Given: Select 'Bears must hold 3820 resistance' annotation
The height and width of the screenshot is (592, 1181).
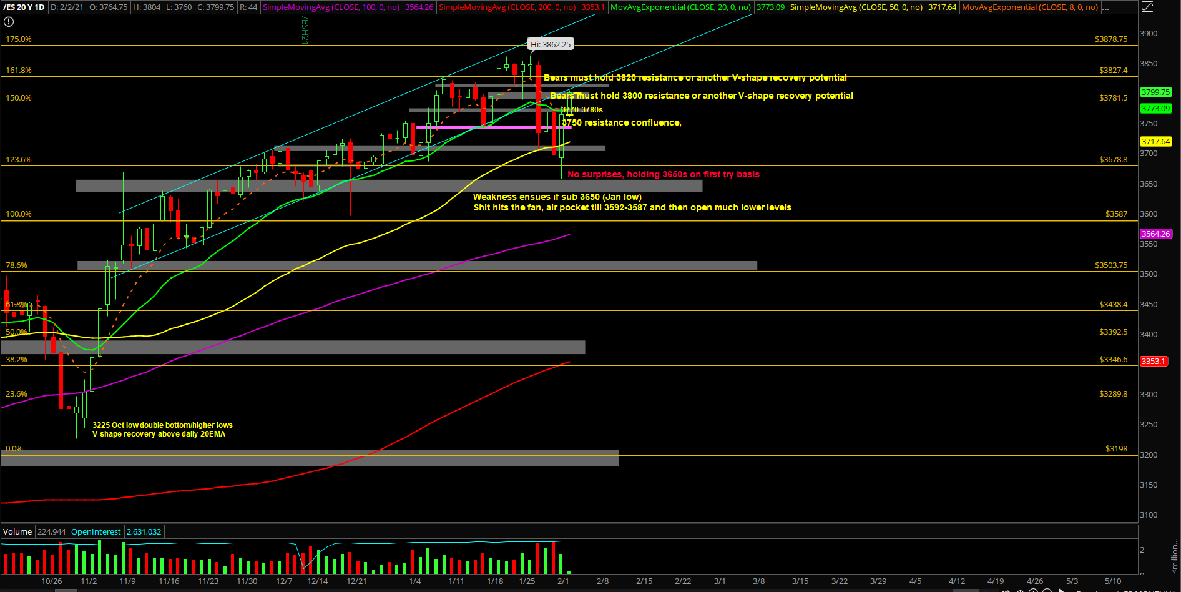Looking at the screenshot, I should click(695, 78).
